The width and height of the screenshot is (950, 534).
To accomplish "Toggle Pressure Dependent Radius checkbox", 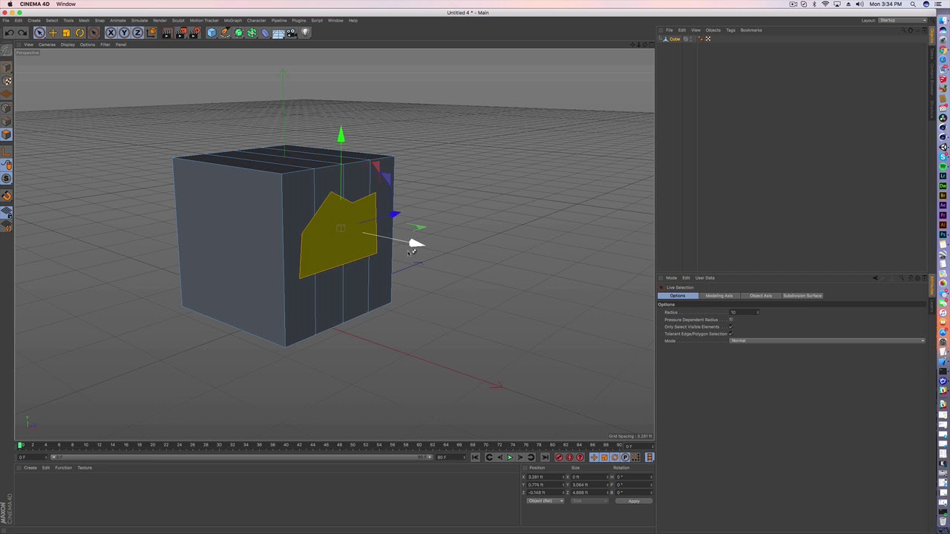I will (x=731, y=320).
